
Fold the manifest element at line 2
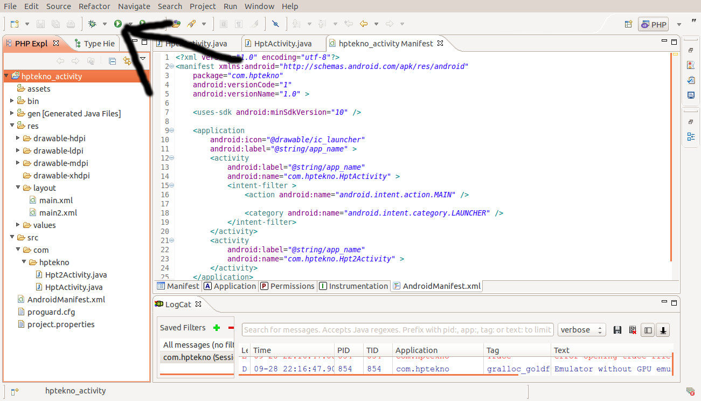[172, 66]
